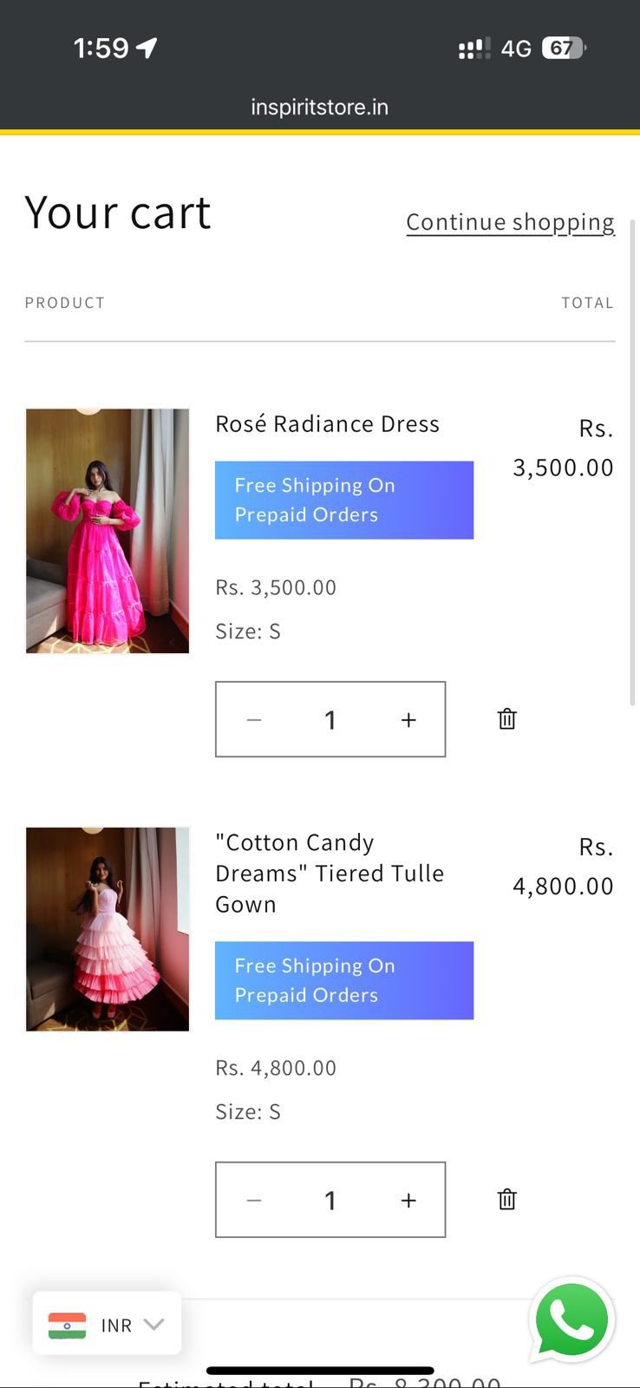Tap Free Shipping banner under Rosé dress
This screenshot has height=1388, width=640.
pyautogui.click(x=344, y=500)
